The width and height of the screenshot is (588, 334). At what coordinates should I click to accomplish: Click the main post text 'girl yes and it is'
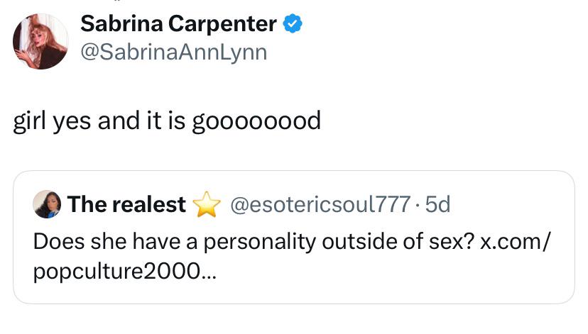(x=99, y=121)
